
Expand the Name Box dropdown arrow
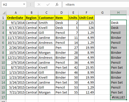[24, 4]
